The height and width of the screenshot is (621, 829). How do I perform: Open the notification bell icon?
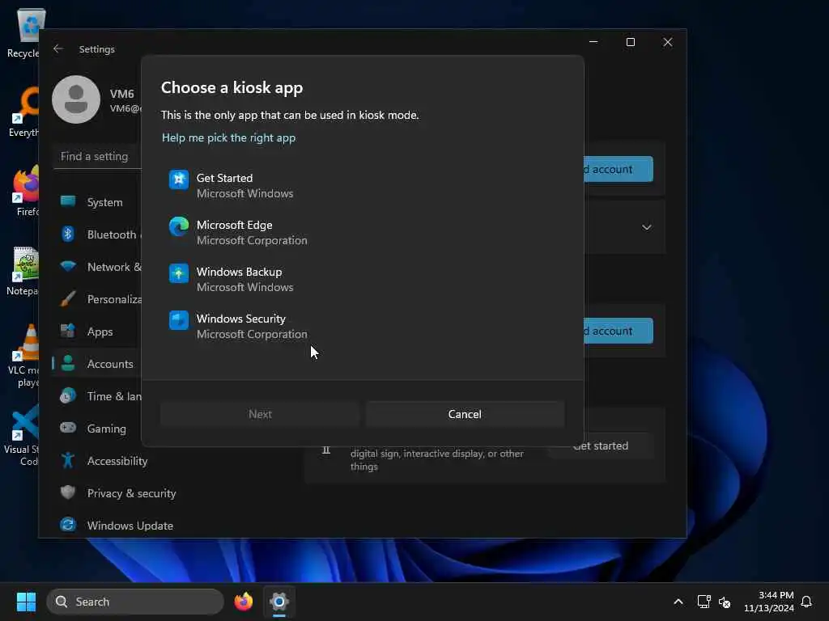point(806,602)
